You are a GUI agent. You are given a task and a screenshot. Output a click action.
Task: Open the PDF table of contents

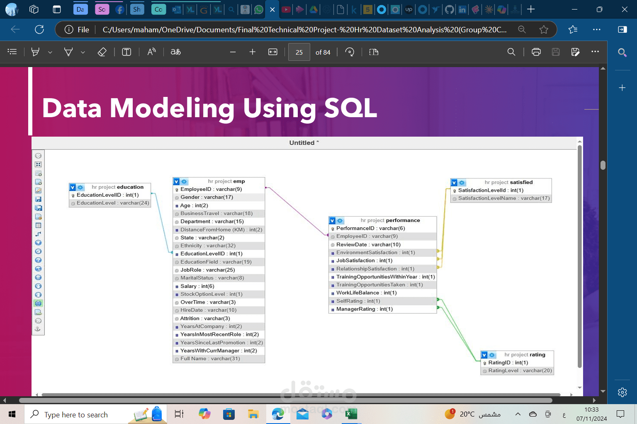point(12,52)
